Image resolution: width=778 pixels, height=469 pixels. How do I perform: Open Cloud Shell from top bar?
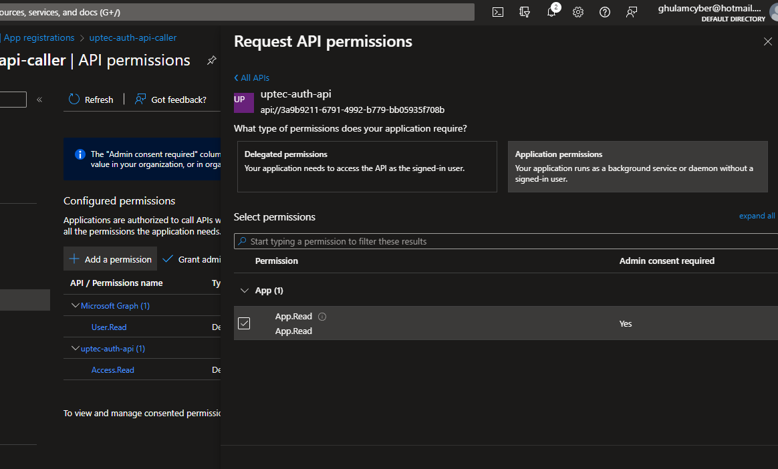coord(498,12)
